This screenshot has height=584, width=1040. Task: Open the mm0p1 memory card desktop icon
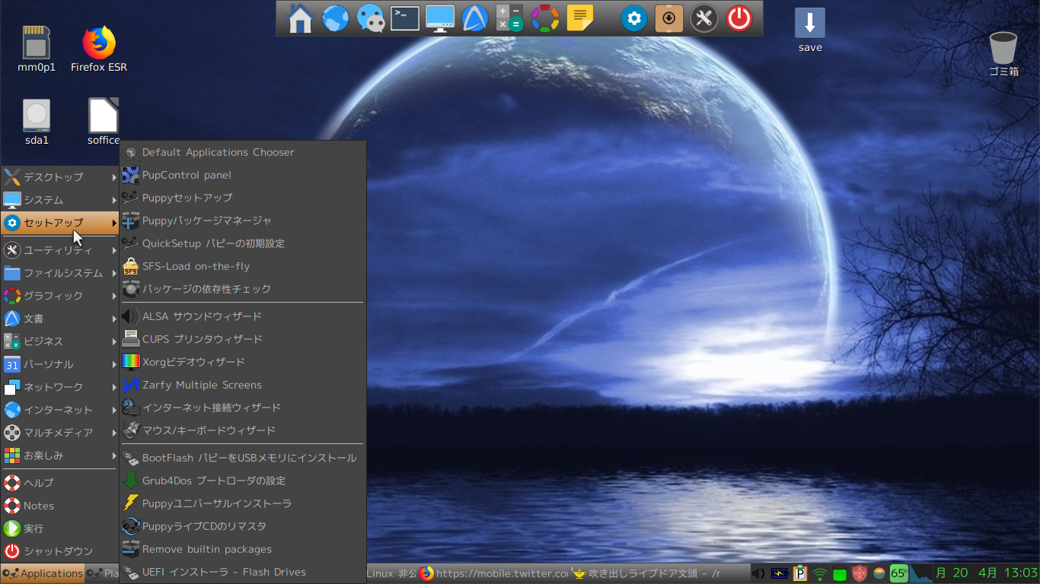point(37,49)
